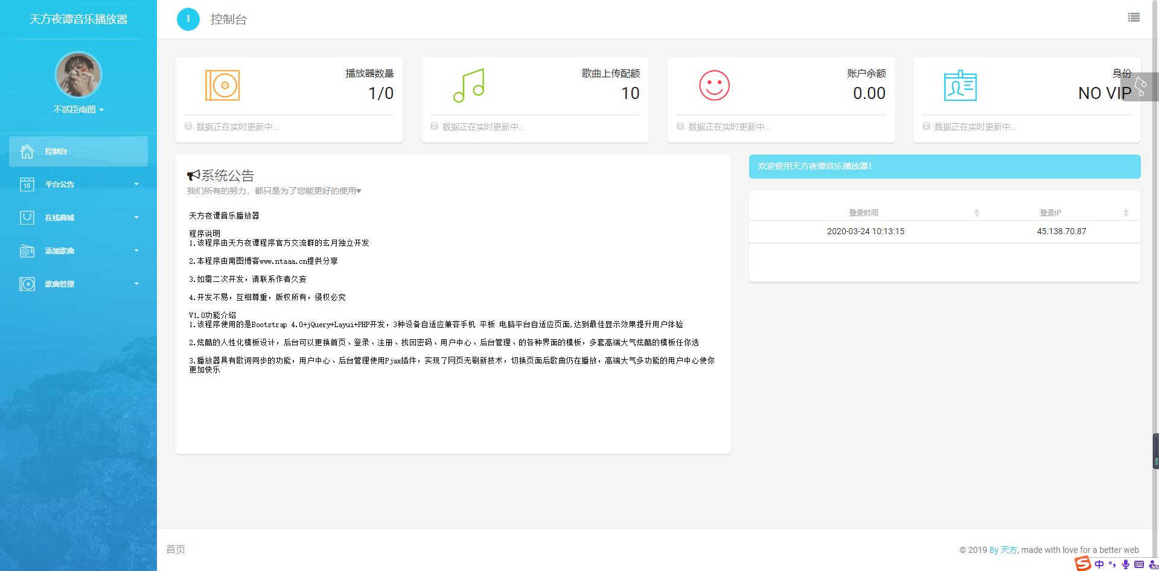Expand the 平台公告 sidebar submenu
Viewport: 1159px width, 571px height.
click(136, 184)
